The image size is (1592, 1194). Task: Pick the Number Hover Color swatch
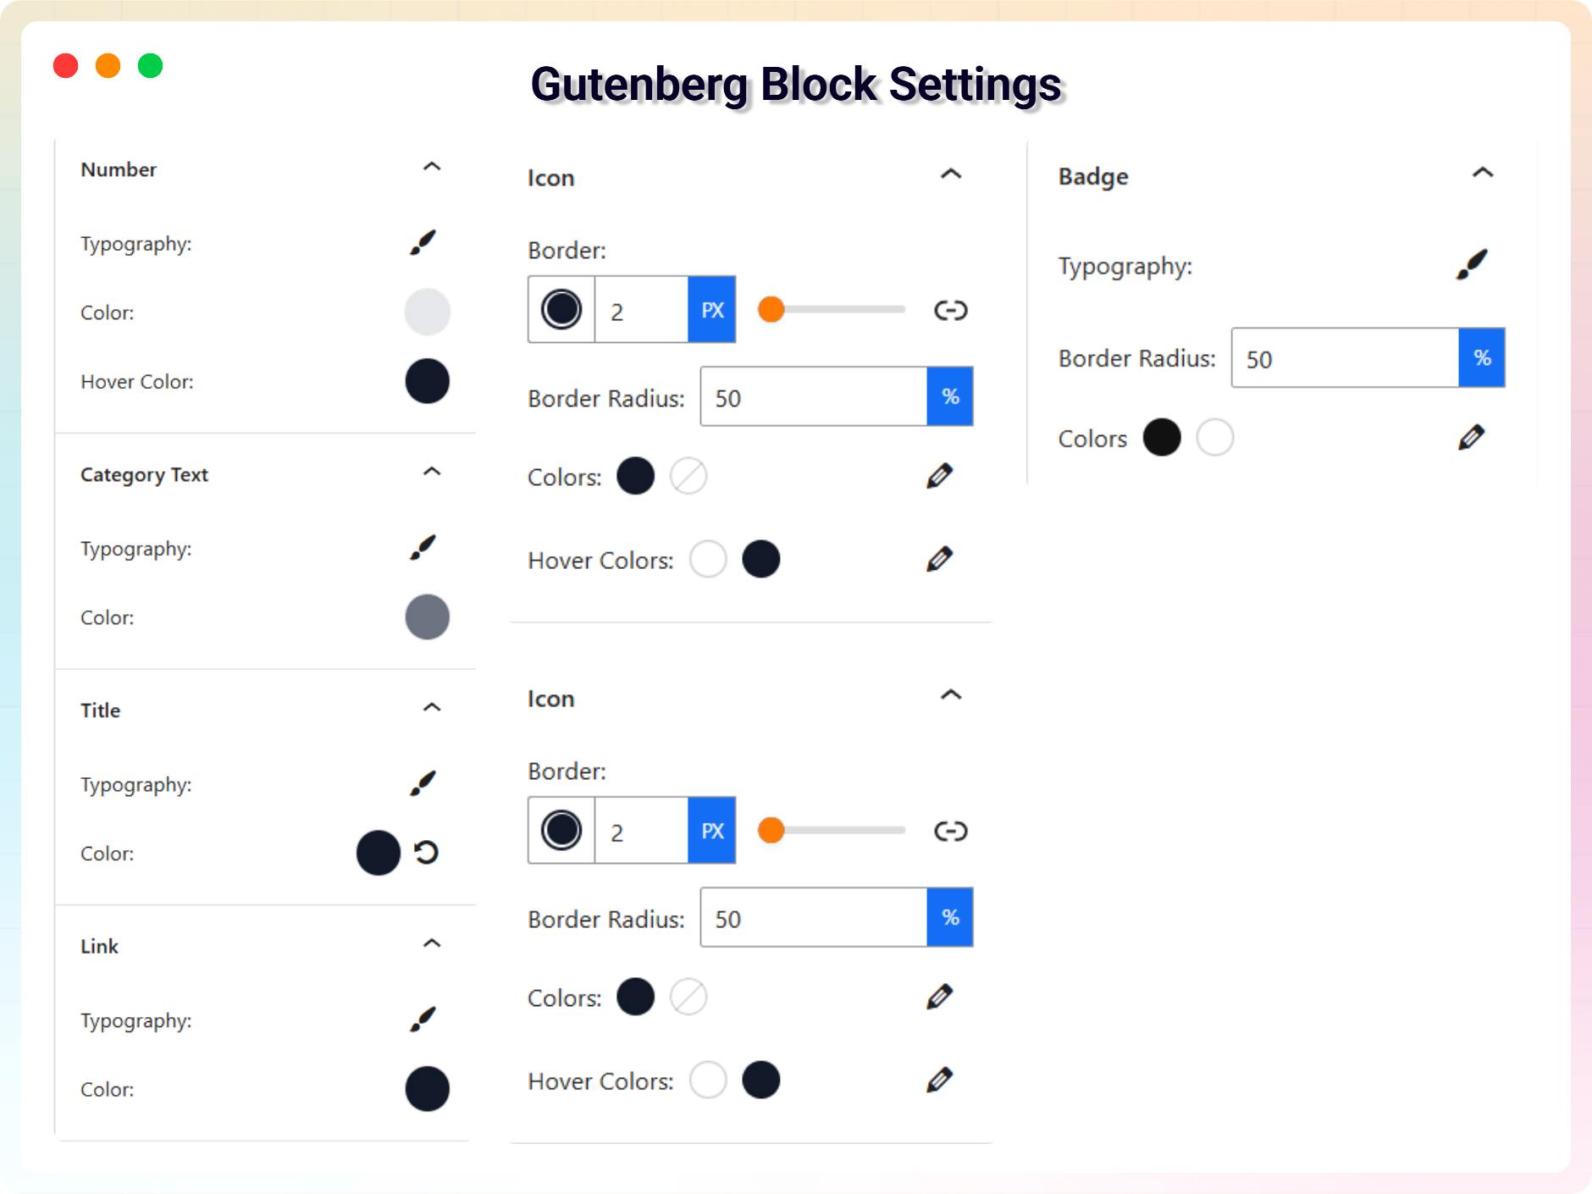coord(427,381)
